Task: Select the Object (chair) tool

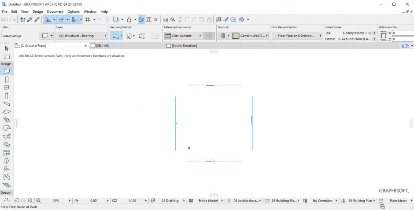Action: coord(7,169)
